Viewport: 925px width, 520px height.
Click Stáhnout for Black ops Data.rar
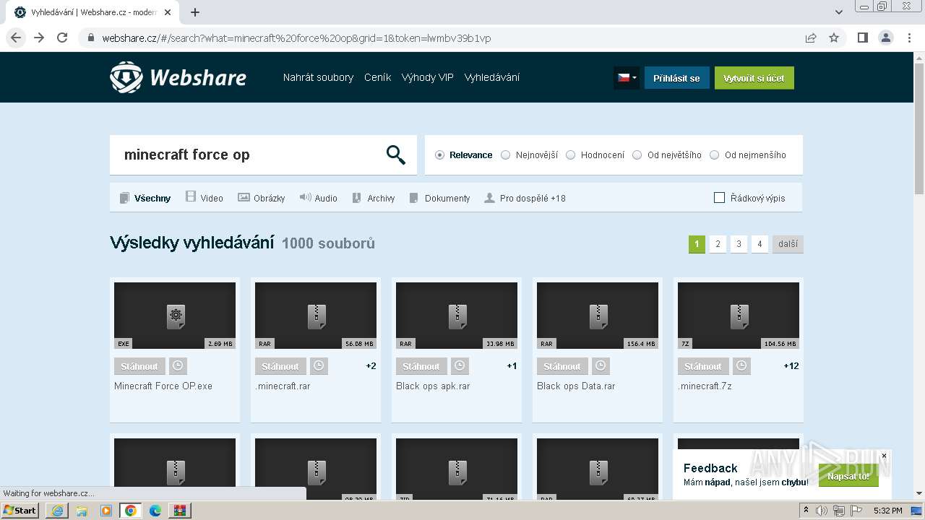(x=562, y=366)
